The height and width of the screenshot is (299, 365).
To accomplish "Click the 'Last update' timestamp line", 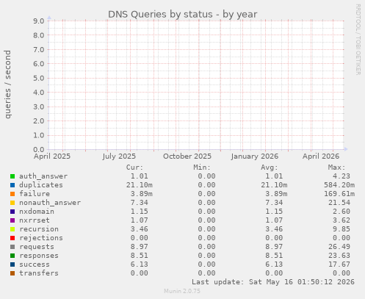I will 273,282.
